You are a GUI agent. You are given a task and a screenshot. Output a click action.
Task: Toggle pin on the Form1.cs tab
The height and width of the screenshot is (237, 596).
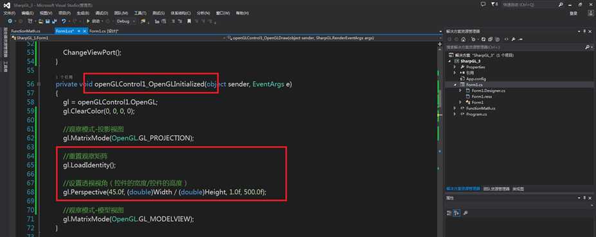pyautogui.click(x=78, y=31)
